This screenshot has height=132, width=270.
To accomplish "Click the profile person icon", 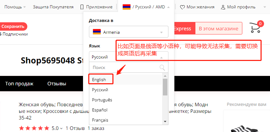I will [x=223, y=7].
